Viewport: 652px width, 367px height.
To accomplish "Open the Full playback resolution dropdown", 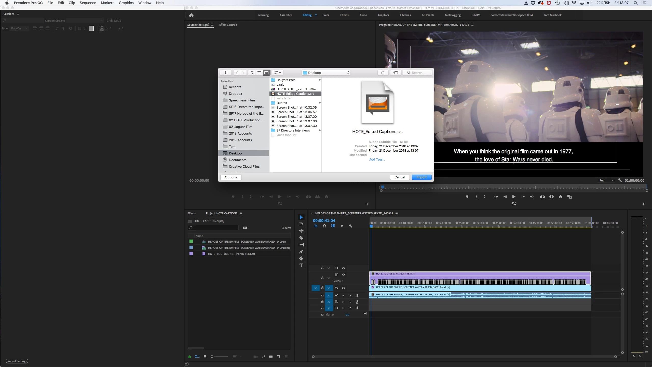I will pyautogui.click(x=606, y=180).
